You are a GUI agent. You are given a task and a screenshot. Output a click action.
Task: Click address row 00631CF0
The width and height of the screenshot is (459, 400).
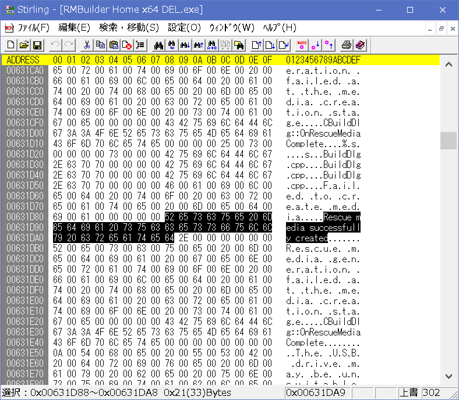[x=25, y=123]
